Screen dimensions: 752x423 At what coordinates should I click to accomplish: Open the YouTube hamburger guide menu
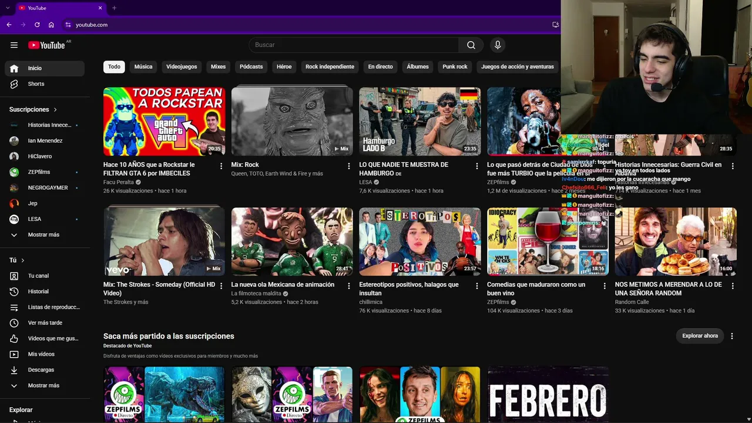pyautogui.click(x=14, y=45)
